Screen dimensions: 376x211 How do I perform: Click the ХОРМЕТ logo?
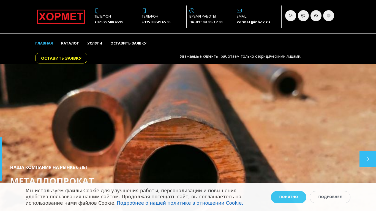pyautogui.click(x=61, y=16)
